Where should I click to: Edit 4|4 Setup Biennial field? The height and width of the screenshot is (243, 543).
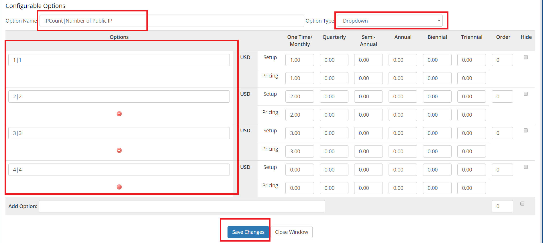[437, 170]
